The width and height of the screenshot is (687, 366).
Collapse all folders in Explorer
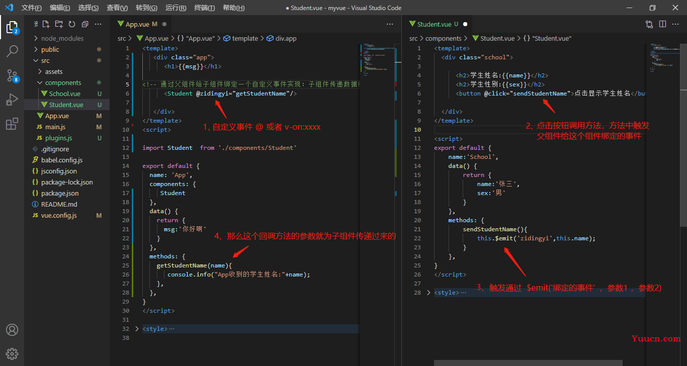(85, 24)
